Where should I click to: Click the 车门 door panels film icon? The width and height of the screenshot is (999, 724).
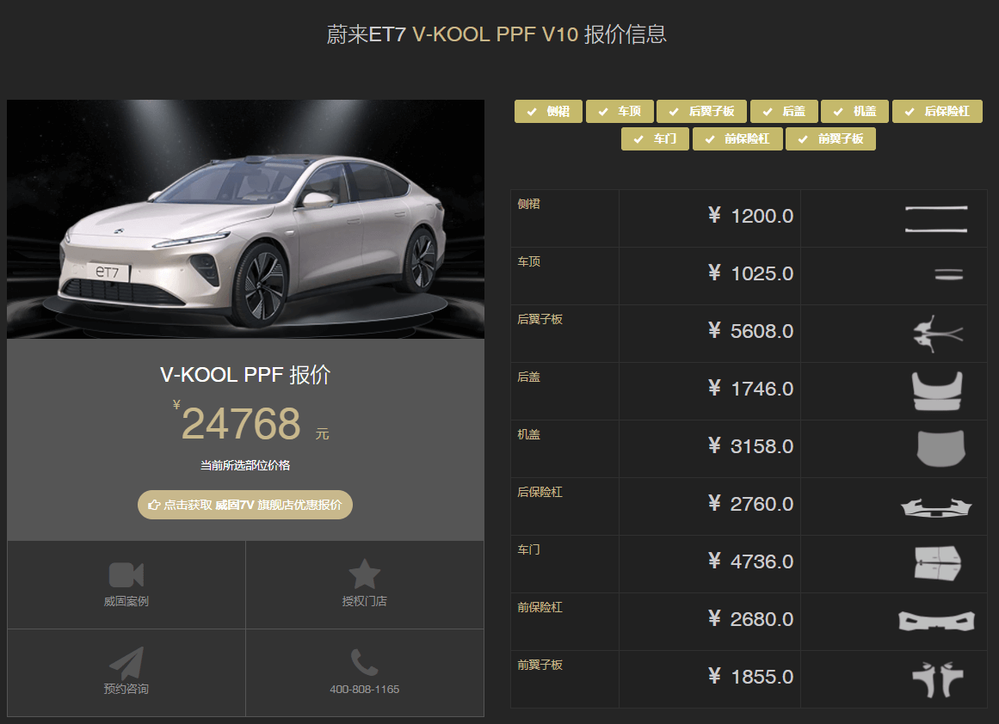[x=937, y=563]
